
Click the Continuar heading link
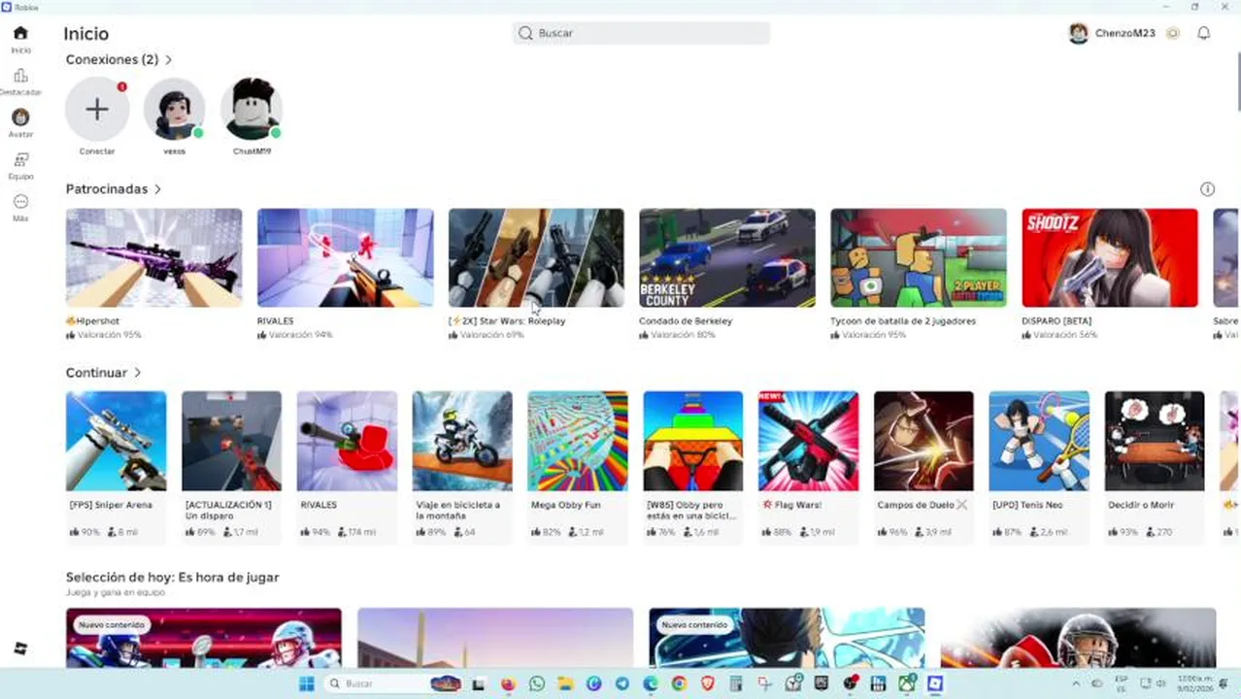click(x=96, y=373)
